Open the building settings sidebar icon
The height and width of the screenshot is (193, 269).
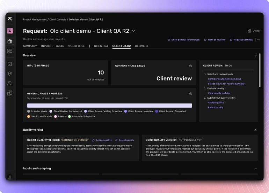coord(10,93)
